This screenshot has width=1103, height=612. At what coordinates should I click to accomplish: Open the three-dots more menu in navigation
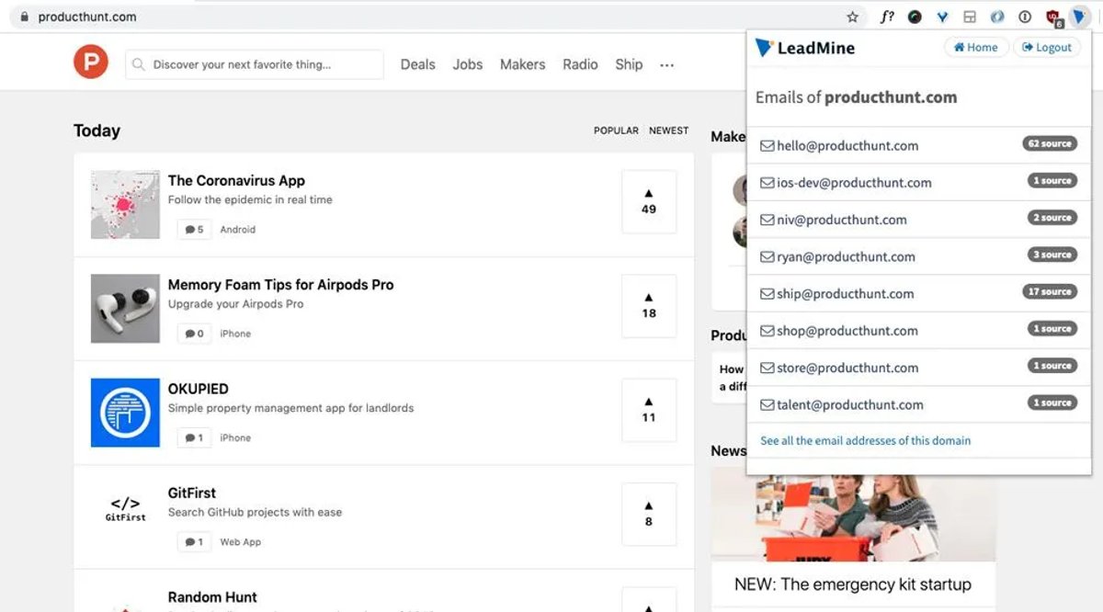[x=667, y=65]
